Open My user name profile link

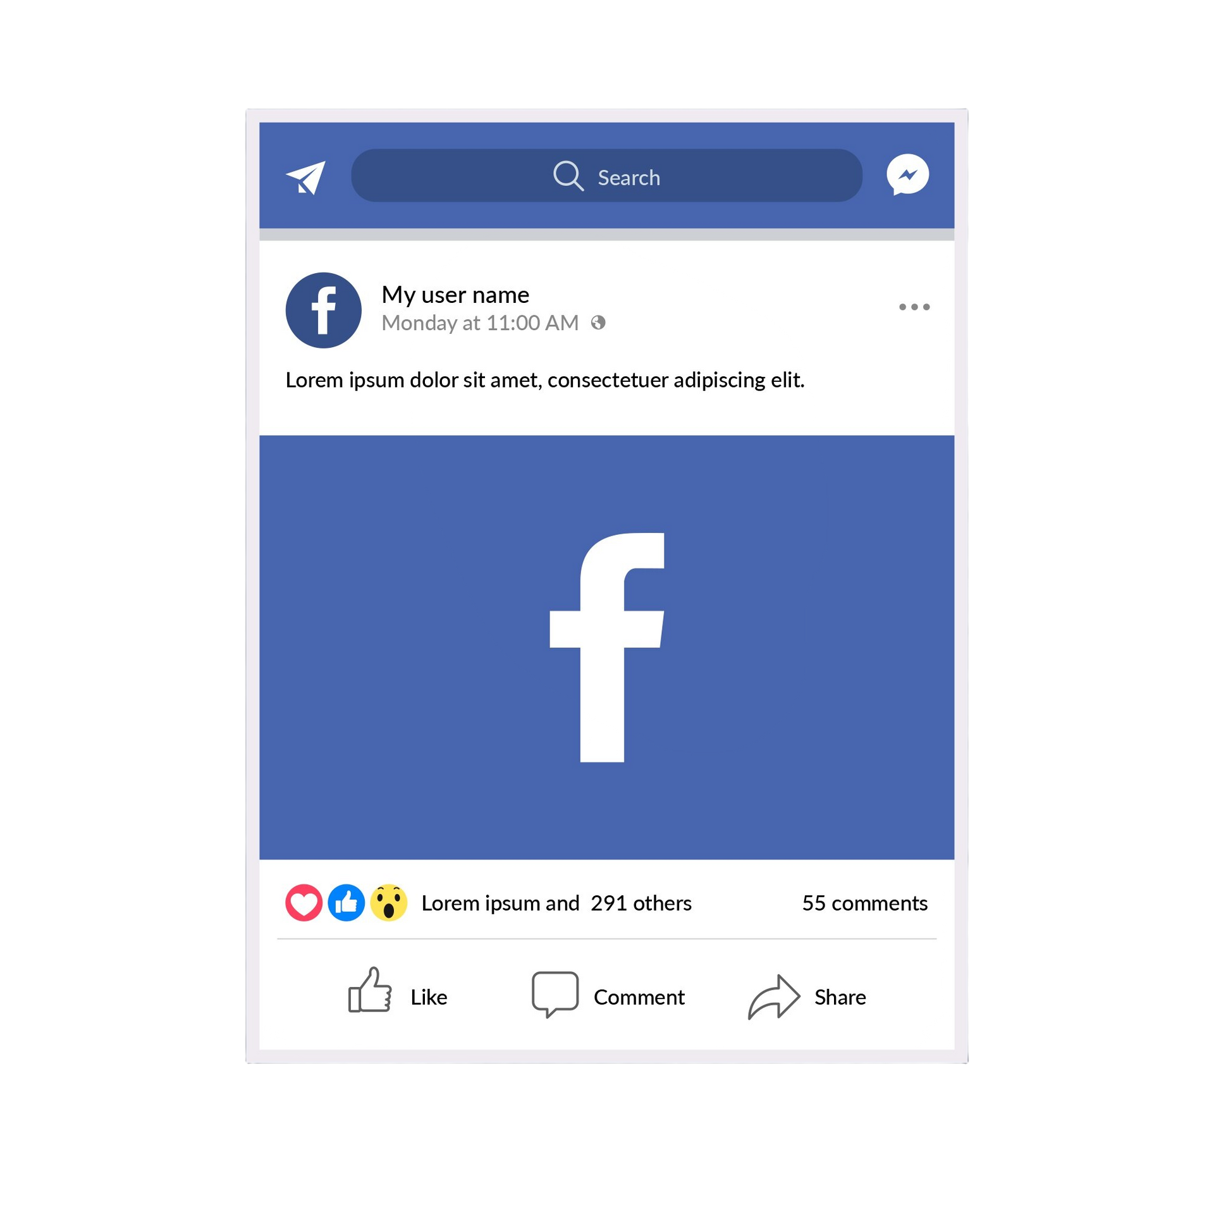[455, 295]
